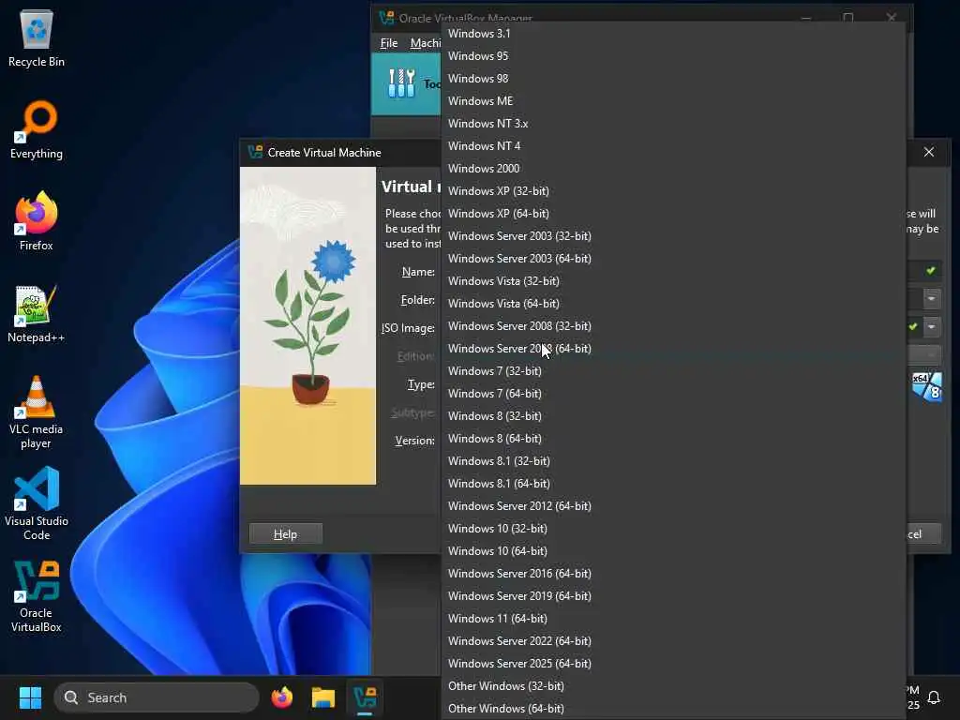
Task: Choose Windows 2000 from the list
Action: click(673, 169)
